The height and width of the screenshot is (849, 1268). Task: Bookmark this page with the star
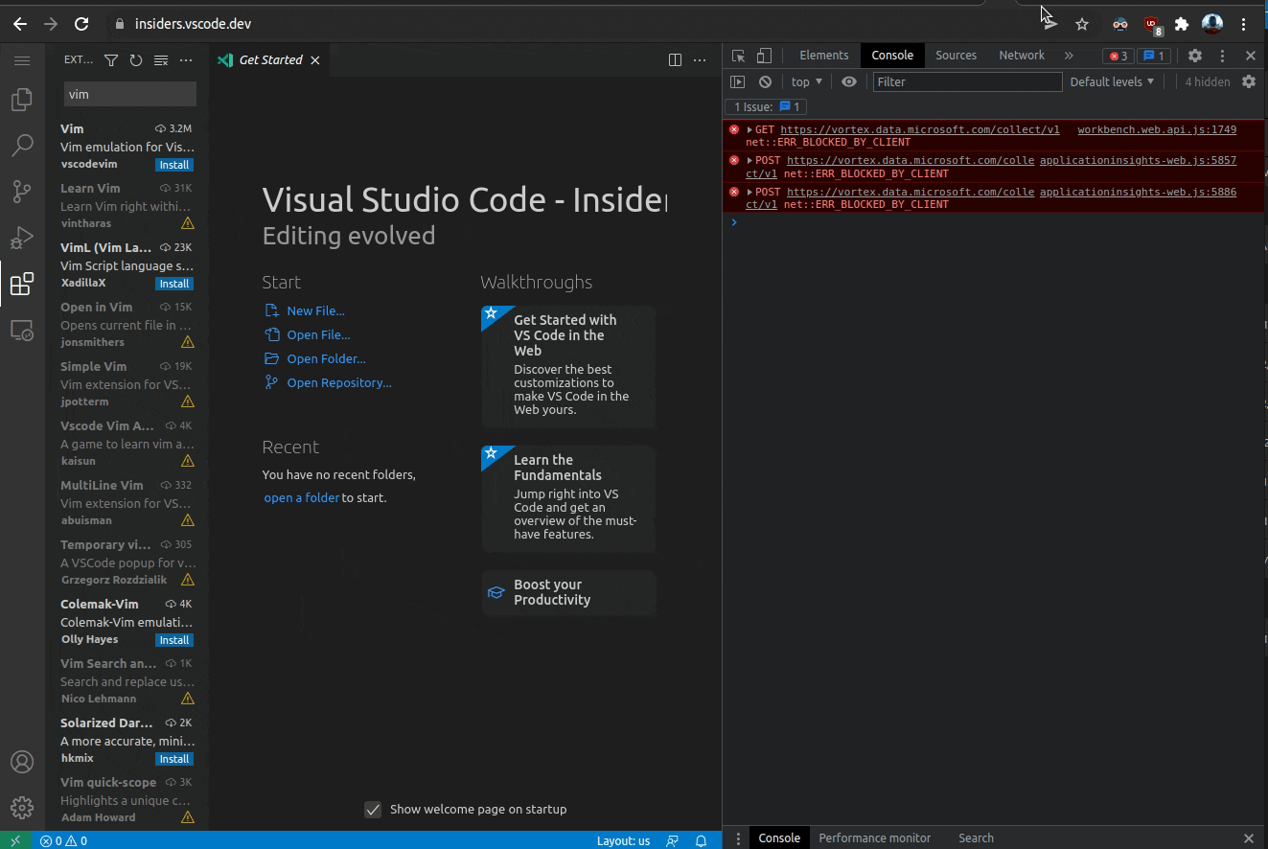pos(1082,24)
